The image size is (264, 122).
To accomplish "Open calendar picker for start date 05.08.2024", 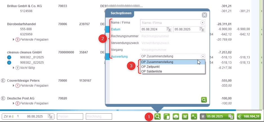I will 168,29.
